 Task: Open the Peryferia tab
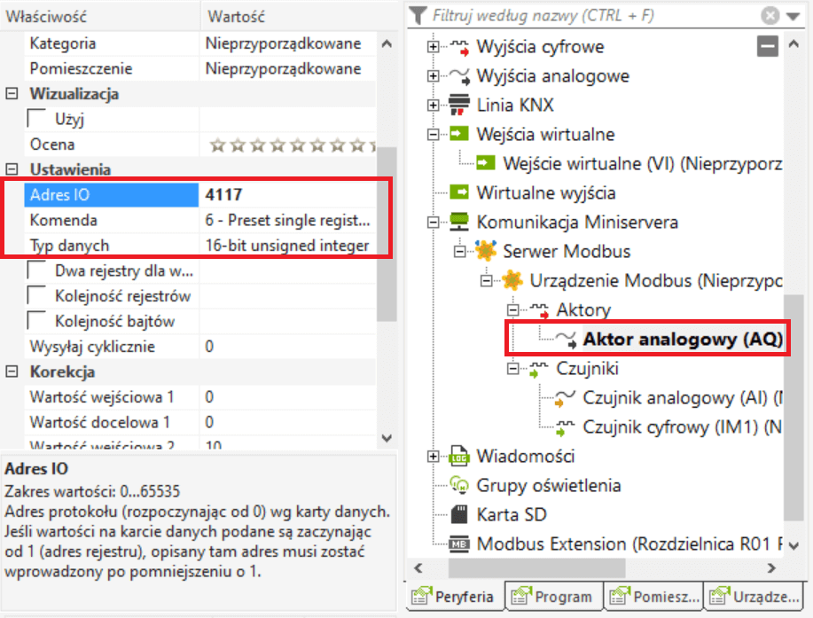454,597
